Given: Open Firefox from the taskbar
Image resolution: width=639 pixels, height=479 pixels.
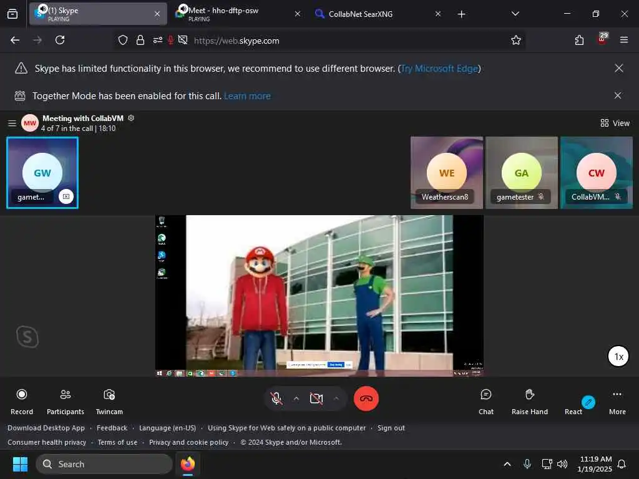Looking at the screenshot, I should [x=187, y=464].
